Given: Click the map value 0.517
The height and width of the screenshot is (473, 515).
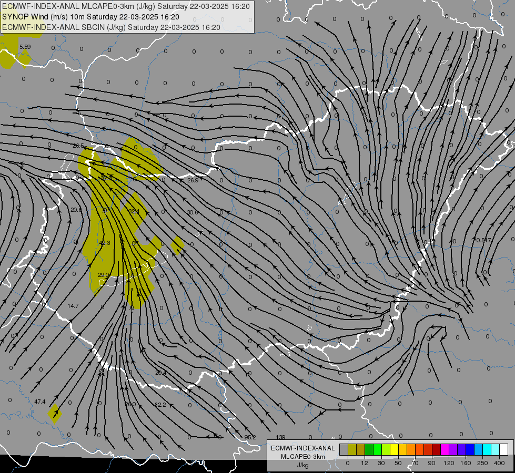Looking at the screenshot, I should pos(484,240).
